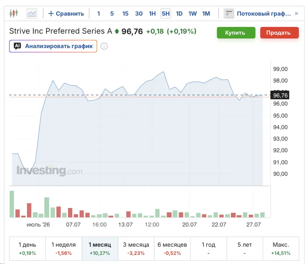This screenshot has width=308, height=264.
Task: Click the 12:00 time label
Action: point(152,224)
